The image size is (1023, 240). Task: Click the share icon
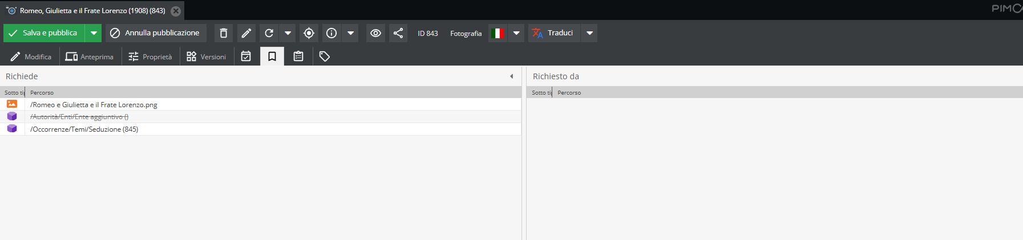point(398,33)
